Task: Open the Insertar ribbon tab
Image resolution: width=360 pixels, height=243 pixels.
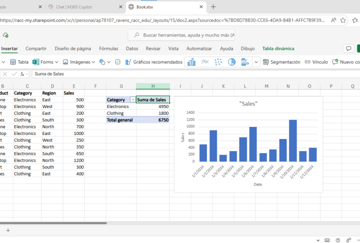Action: (x=9, y=49)
